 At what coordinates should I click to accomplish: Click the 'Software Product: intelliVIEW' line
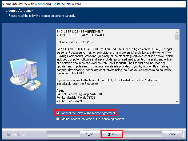click(75, 42)
